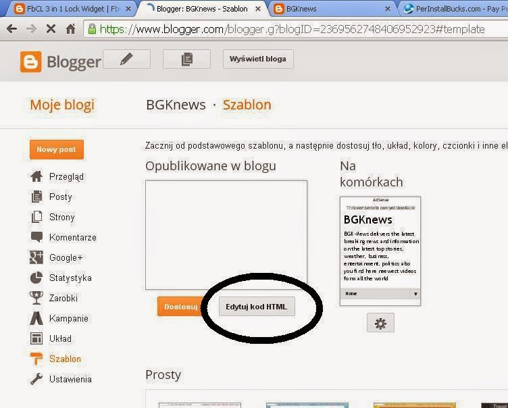The height and width of the screenshot is (408, 508).
Task: Open Strony in the sidebar
Action: [x=62, y=217]
